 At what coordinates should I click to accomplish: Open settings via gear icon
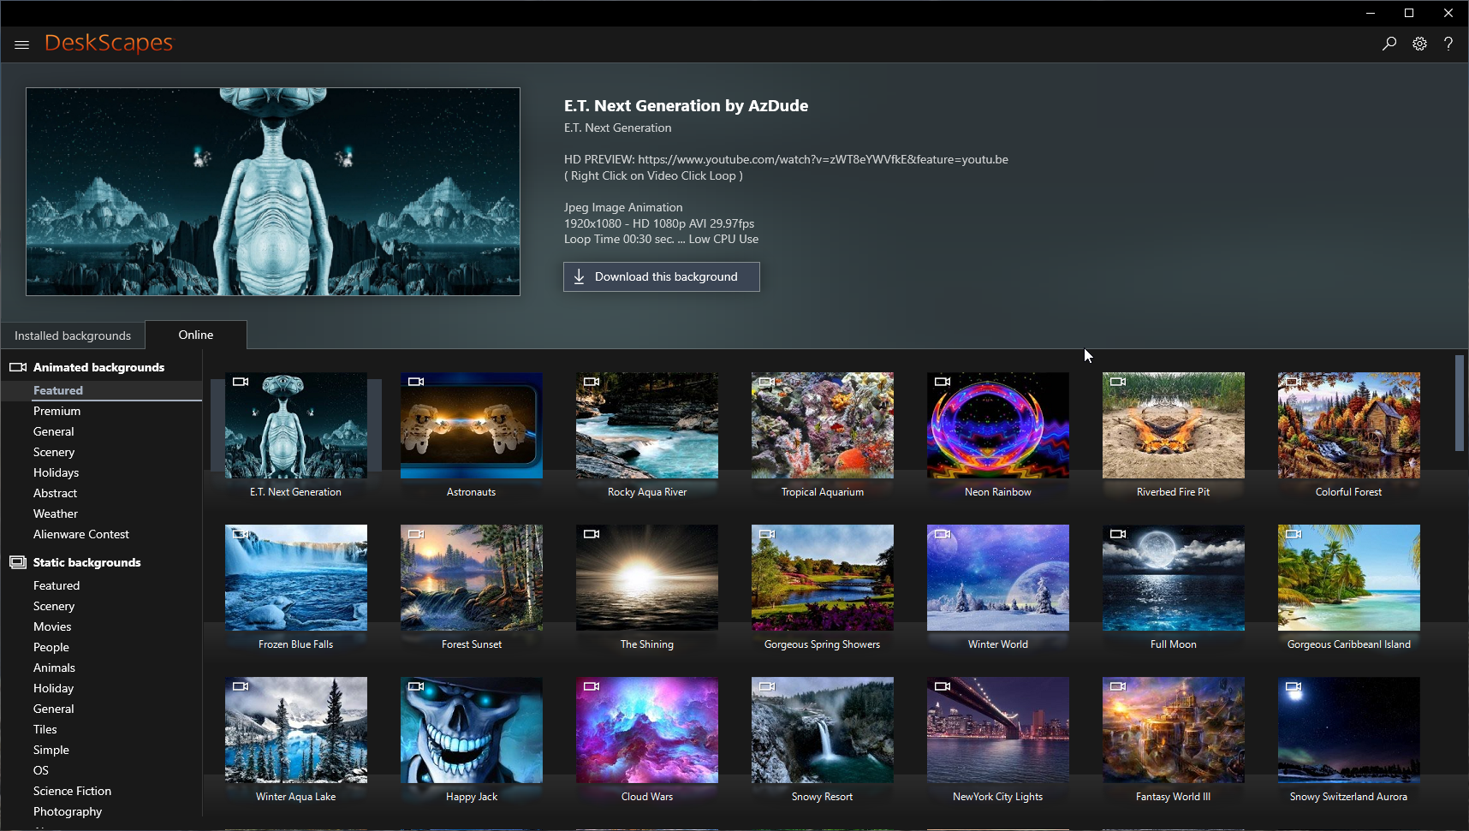[x=1419, y=44]
